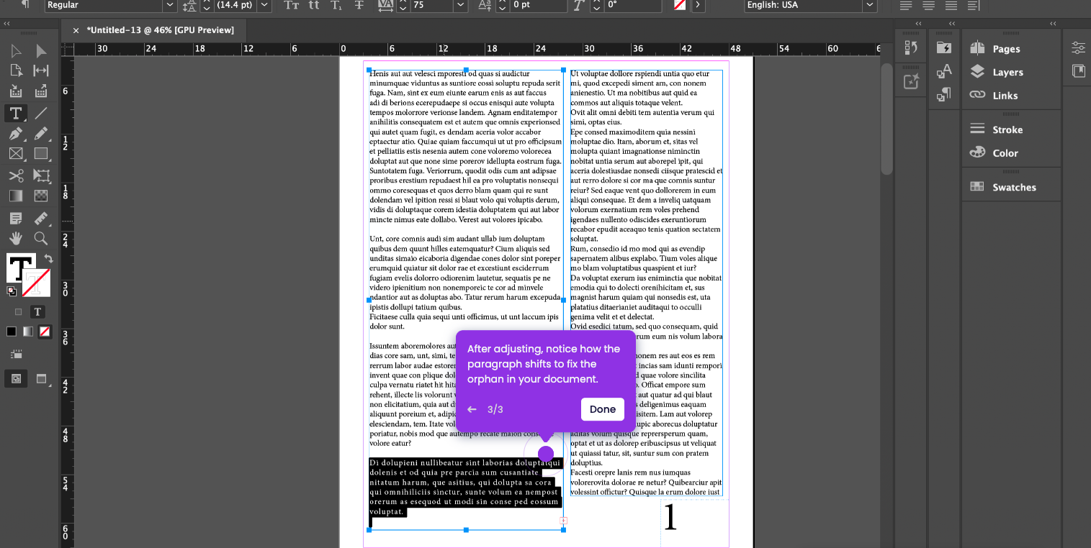The width and height of the screenshot is (1091, 548).
Task: Open the font style Regular dropdown
Action: (x=170, y=5)
